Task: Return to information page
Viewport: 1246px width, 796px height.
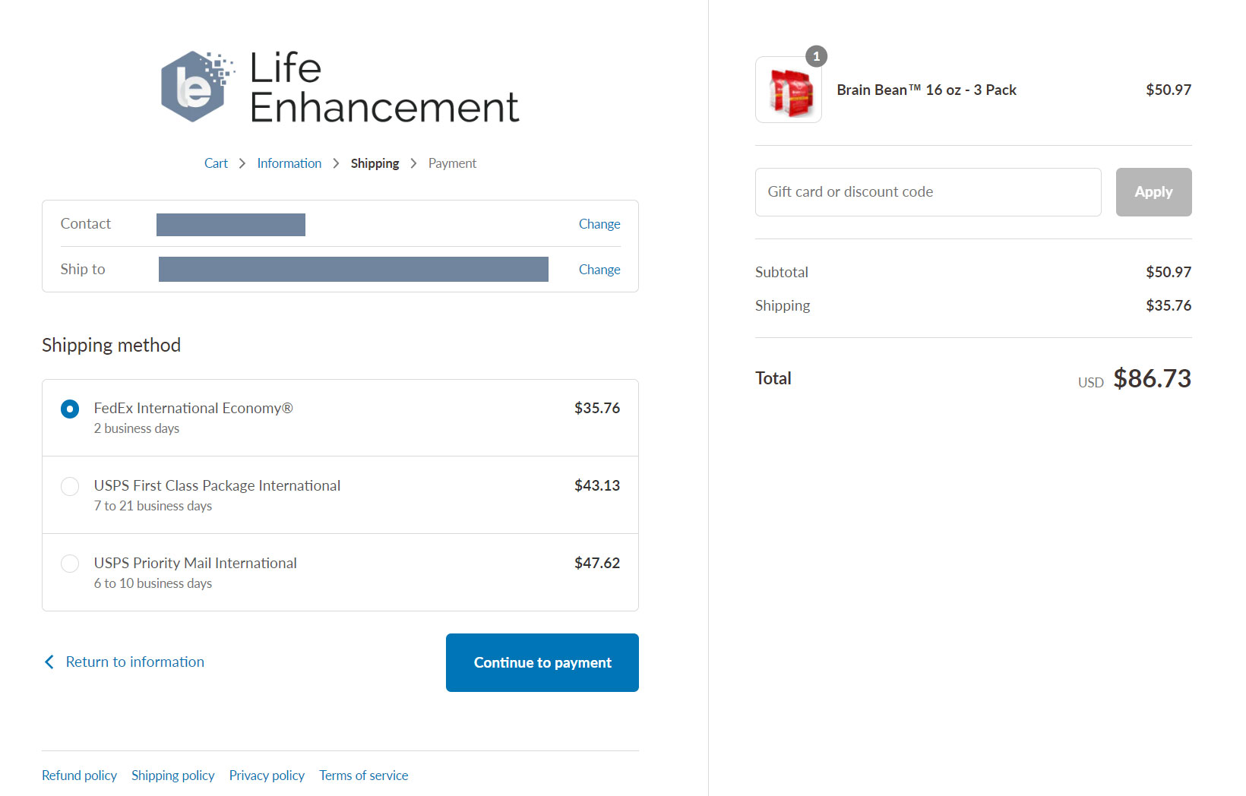Action: 134,662
